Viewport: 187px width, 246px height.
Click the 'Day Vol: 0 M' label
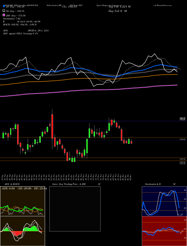pyautogui.click(x=117, y=11)
